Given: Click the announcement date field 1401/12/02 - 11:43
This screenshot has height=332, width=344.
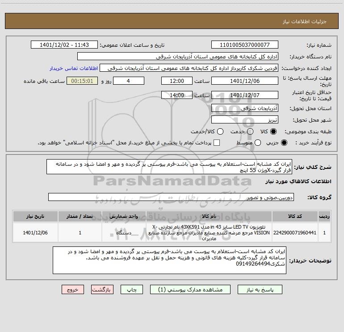Looking at the screenshot, I should [x=64, y=45].
